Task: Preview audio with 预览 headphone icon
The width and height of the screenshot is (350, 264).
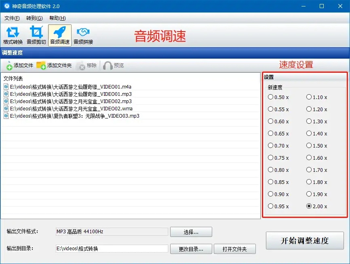Action: [114, 65]
